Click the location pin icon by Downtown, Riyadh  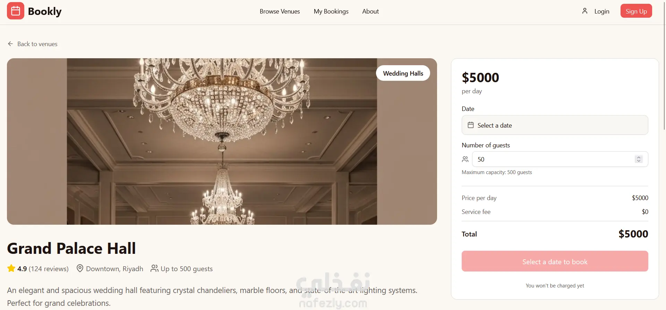80,268
